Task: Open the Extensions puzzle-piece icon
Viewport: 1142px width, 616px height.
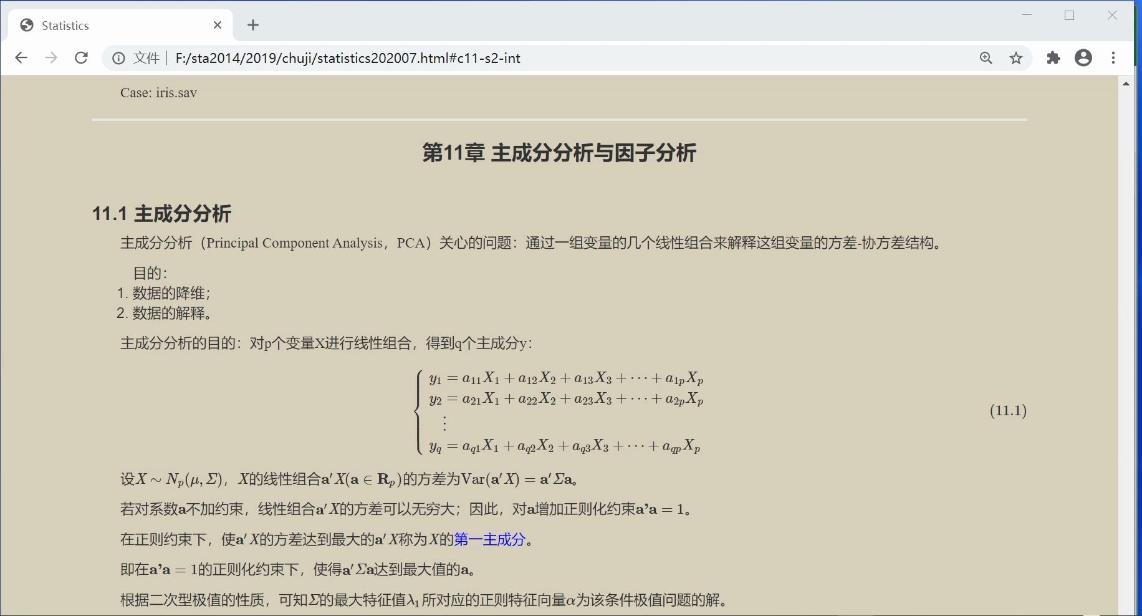Action: (1054, 57)
